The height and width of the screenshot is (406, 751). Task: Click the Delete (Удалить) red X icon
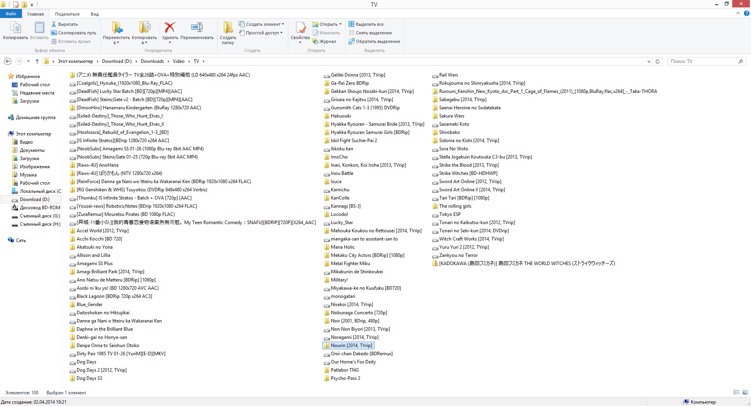[170, 27]
